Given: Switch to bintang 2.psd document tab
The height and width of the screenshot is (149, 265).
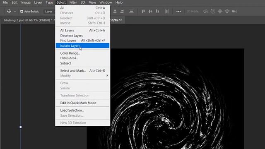Looking at the screenshot, I should pyautogui.click(x=28, y=20).
